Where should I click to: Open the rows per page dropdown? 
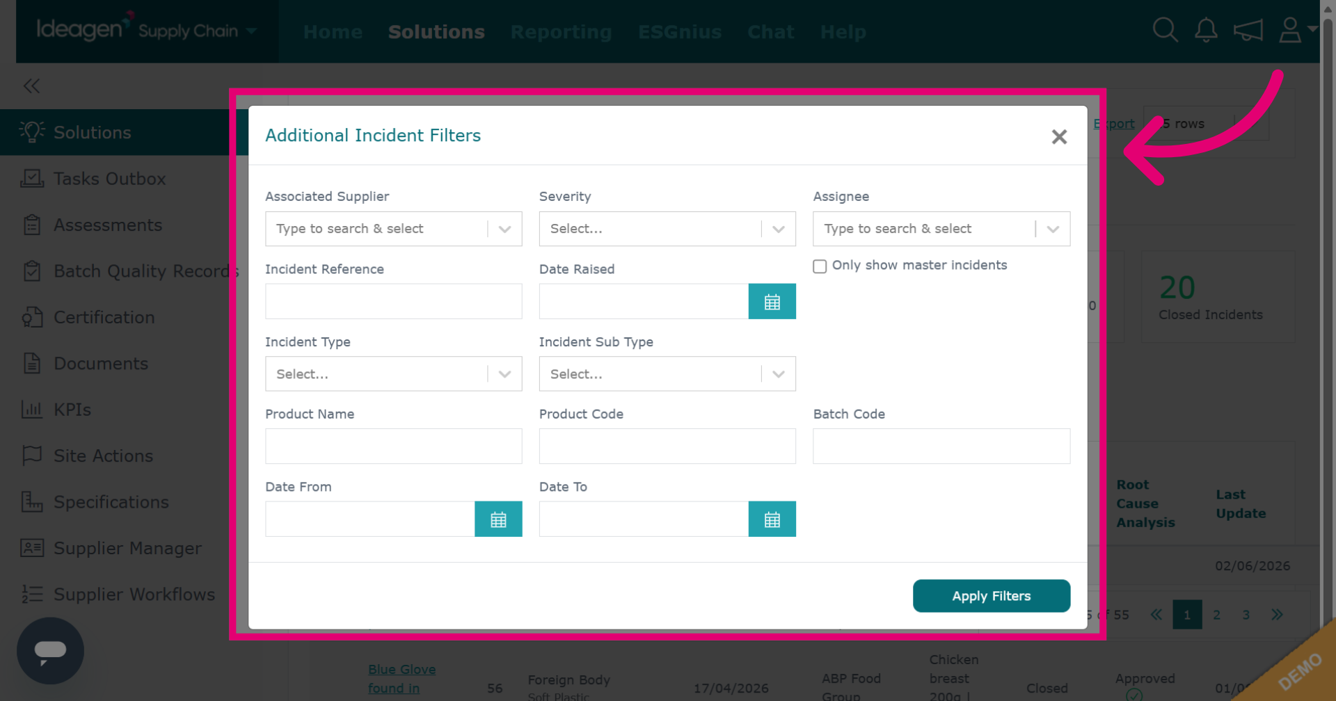(x=1206, y=124)
